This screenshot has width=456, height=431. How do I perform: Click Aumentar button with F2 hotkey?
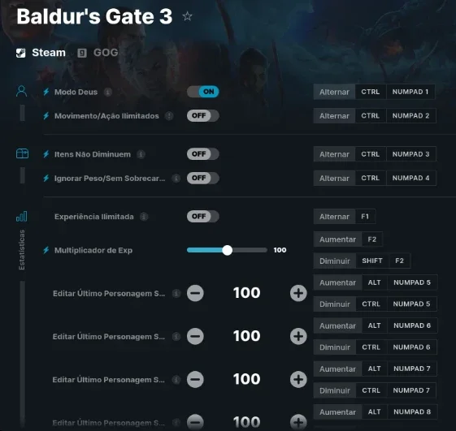338,239
